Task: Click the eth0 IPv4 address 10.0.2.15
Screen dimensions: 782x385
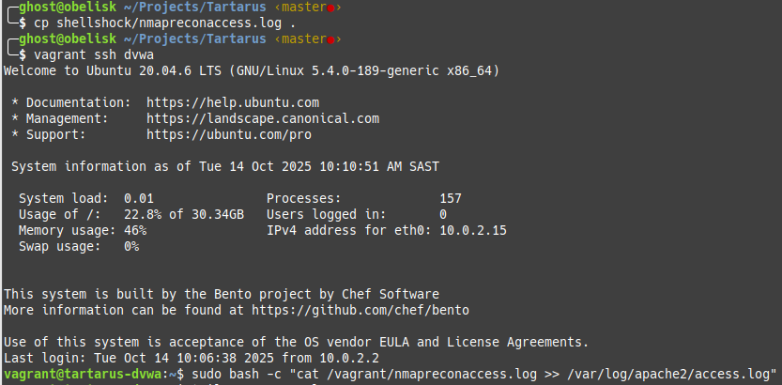Action: click(473, 230)
